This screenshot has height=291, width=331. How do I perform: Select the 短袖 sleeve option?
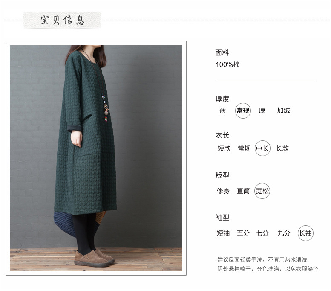pos(223,233)
